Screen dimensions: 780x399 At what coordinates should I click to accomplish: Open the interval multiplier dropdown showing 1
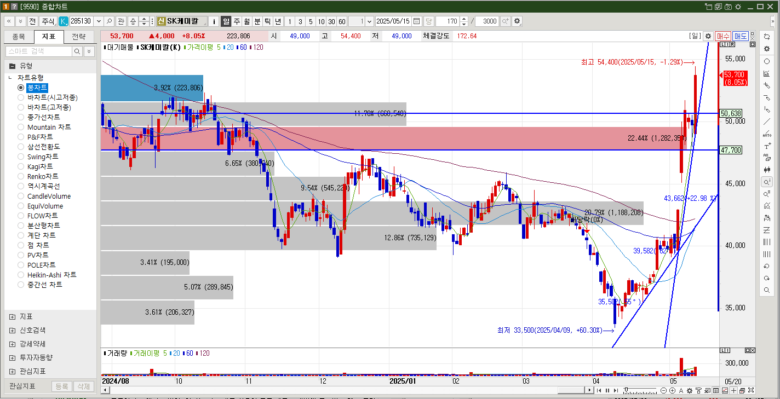[369, 21]
